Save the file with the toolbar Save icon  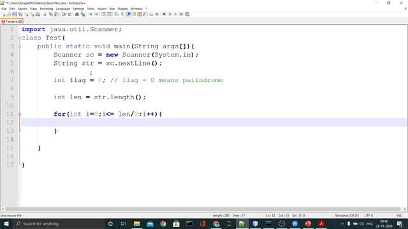click(15, 14)
